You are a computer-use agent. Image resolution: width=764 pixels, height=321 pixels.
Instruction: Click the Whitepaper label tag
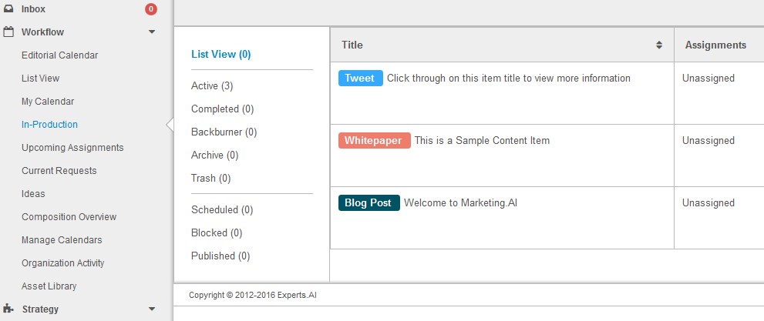374,141
